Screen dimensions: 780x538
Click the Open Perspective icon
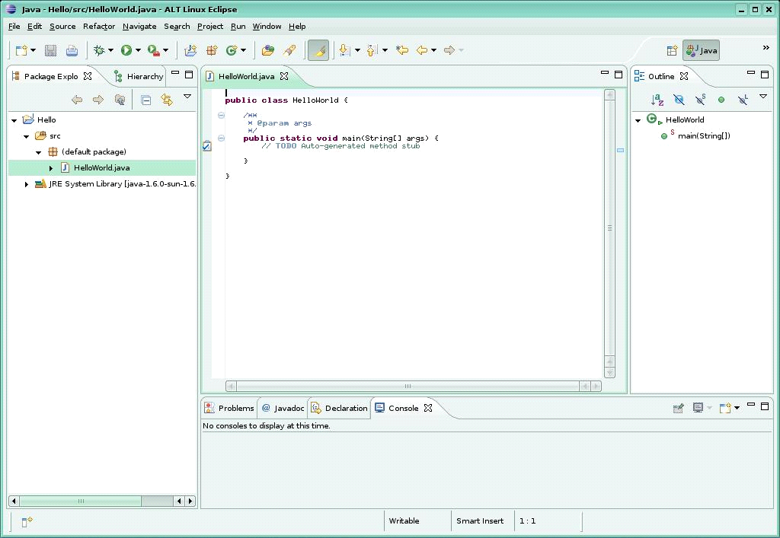coord(672,50)
